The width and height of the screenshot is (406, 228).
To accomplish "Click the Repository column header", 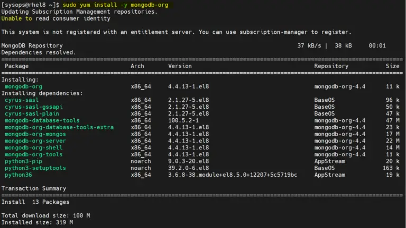I will coord(331,66).
